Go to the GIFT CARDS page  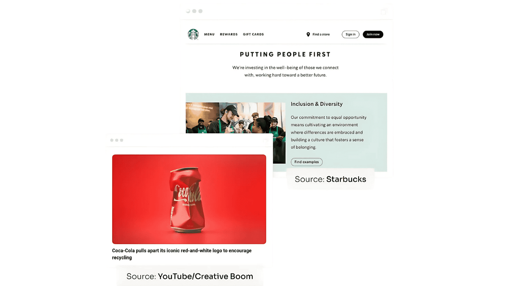pyautogui.click(x=253, y=34)
